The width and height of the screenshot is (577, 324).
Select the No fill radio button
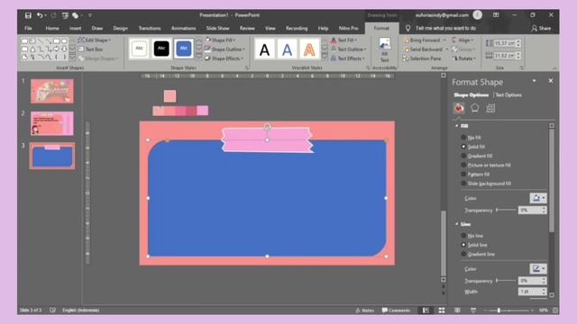pos(463,138)
